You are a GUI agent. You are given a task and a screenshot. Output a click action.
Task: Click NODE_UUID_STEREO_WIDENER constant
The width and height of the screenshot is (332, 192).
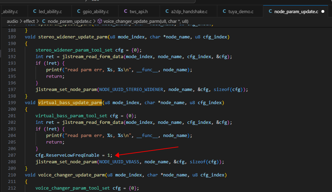pyautogui.click(x=131, y=90)
